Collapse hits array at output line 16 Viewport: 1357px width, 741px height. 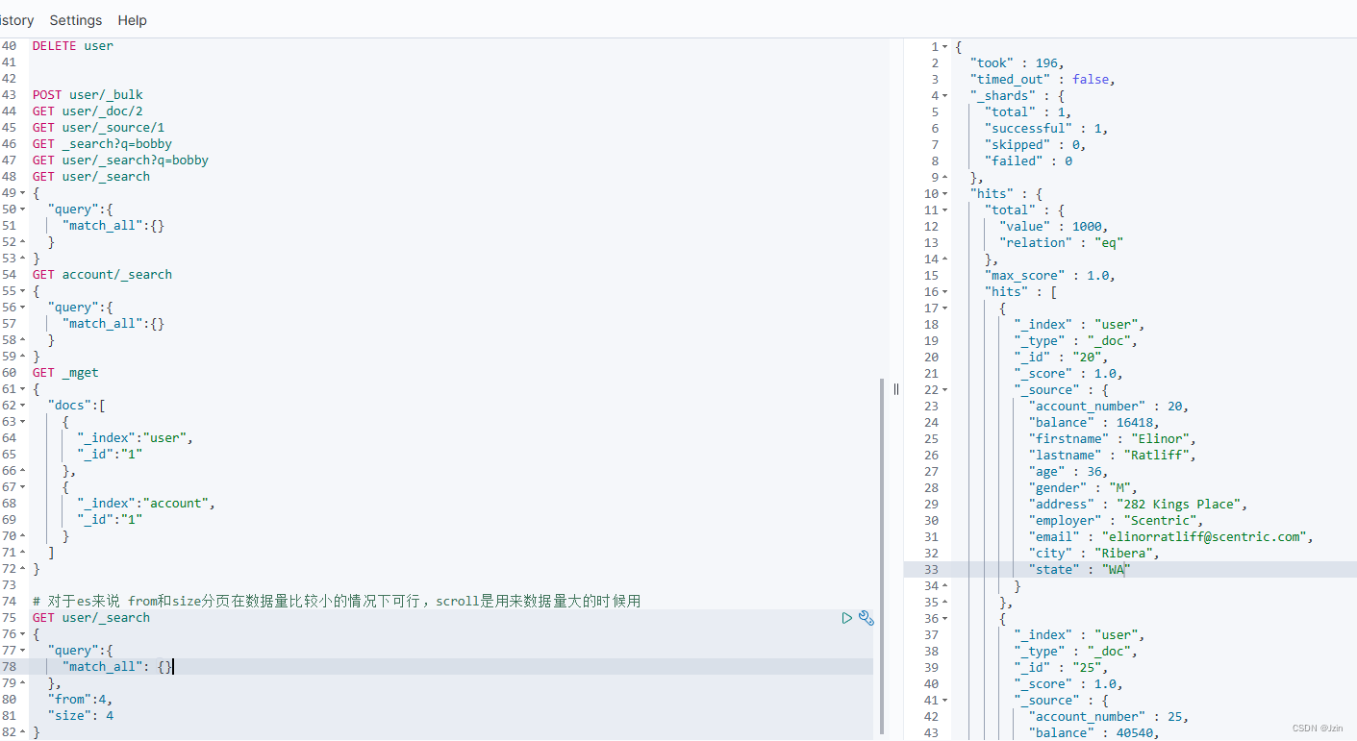pyautogui.click(x=944, y=292)
